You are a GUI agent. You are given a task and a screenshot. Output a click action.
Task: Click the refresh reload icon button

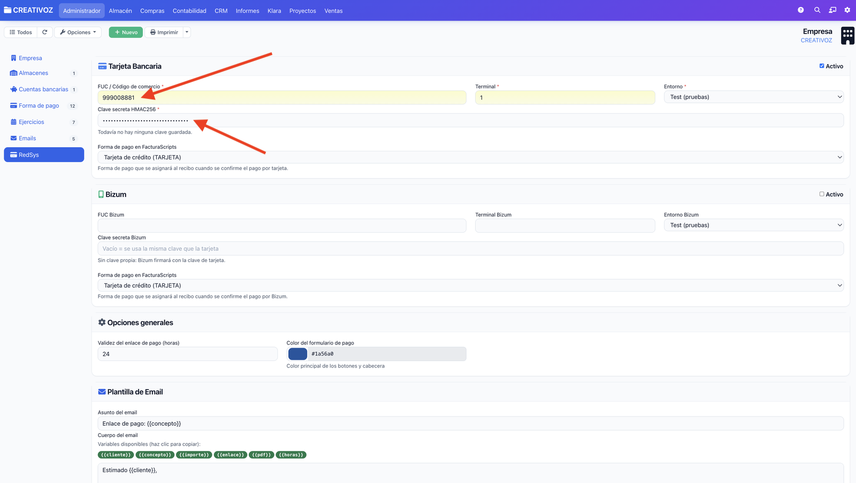click(x=45, y=32)
